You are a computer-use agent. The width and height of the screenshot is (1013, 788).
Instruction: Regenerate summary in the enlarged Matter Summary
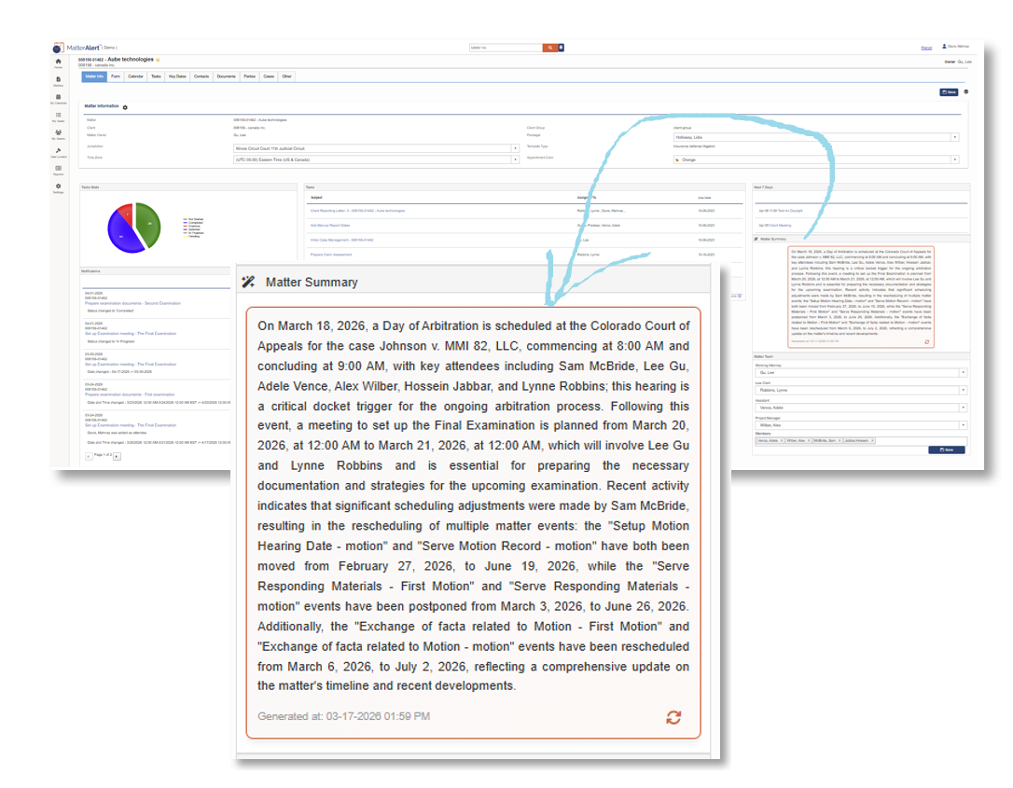[673, 717]
